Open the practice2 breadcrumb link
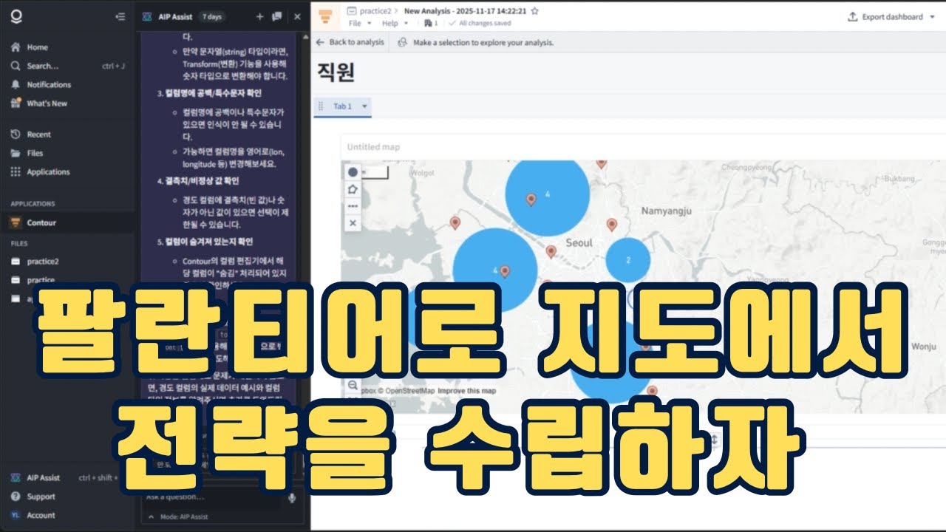This screenshot has width=946, height=532. [374, 11]
